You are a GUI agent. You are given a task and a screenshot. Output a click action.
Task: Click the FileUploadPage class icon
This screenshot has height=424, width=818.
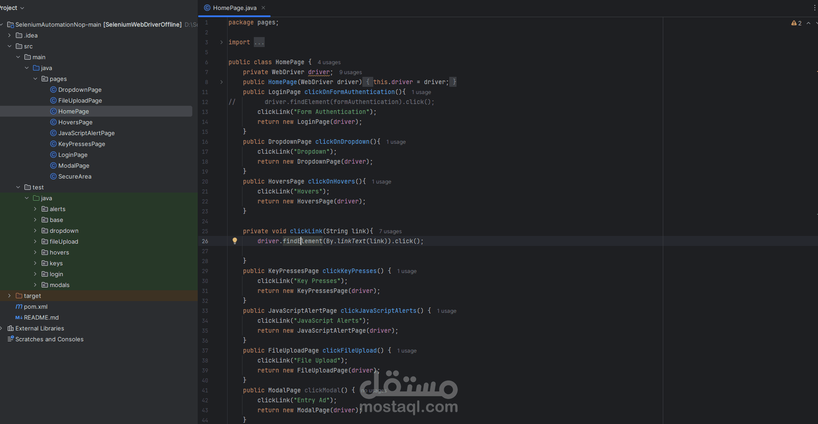pos(53,100)
